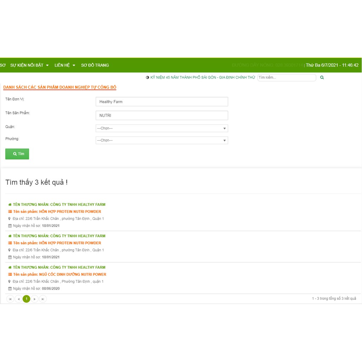
Task: Open the Quận dropdown
Action: click(x=162, y=128)
